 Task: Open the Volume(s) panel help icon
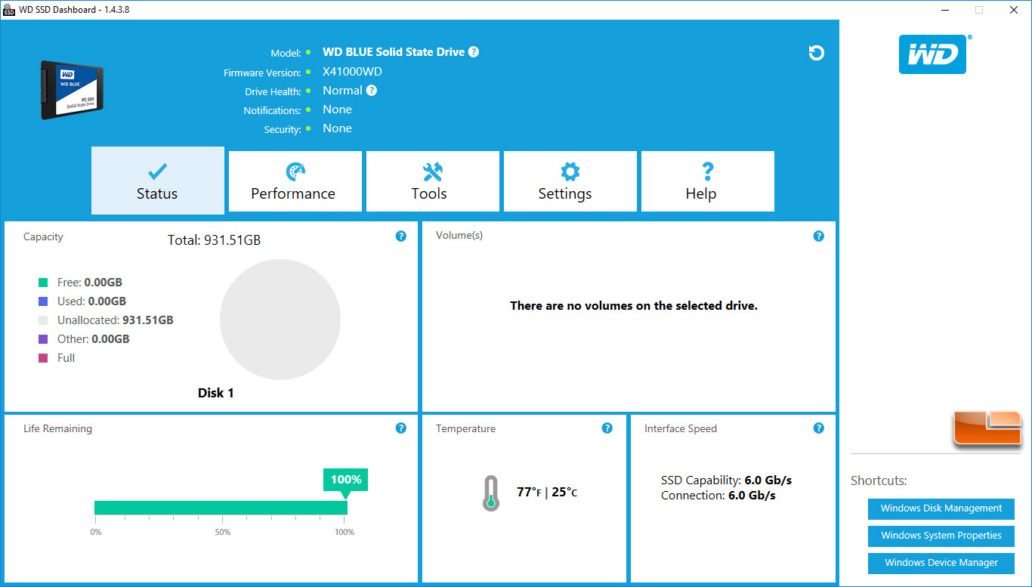click(818, 236)
